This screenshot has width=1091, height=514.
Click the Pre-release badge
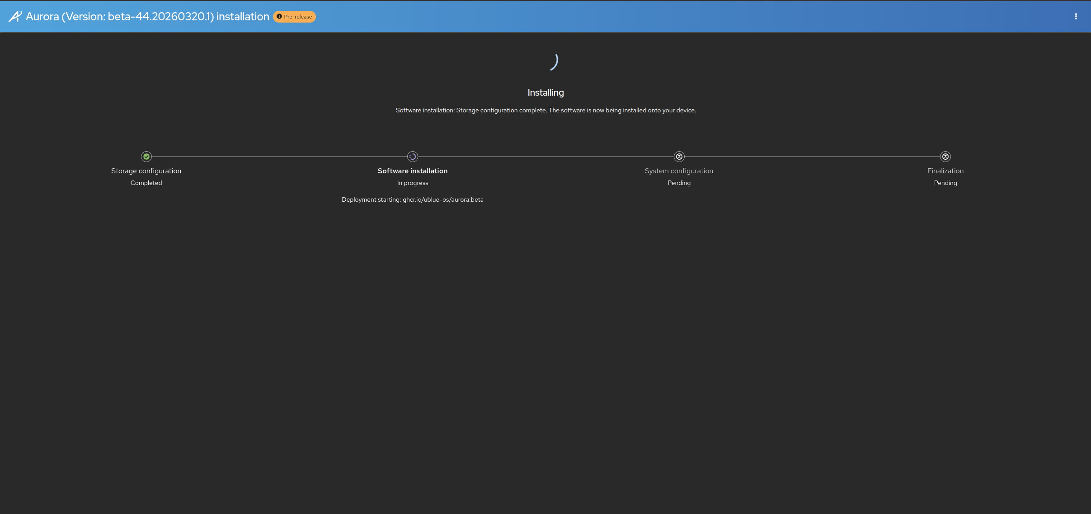294,17
